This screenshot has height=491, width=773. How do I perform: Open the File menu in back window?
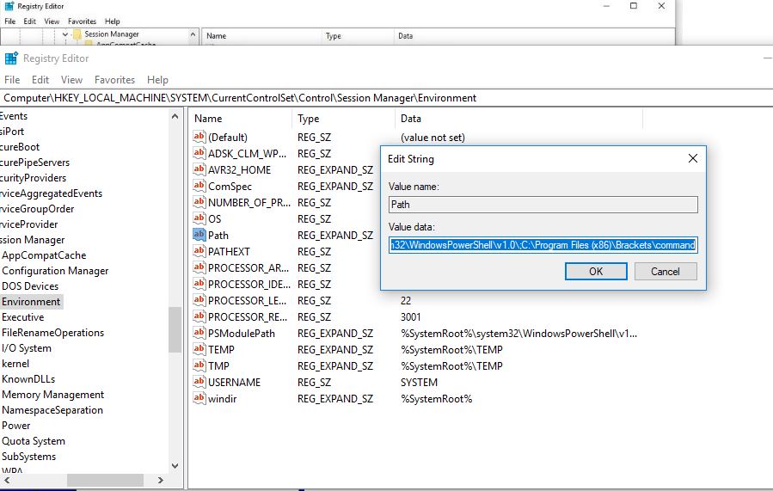[x=9, y=21]
